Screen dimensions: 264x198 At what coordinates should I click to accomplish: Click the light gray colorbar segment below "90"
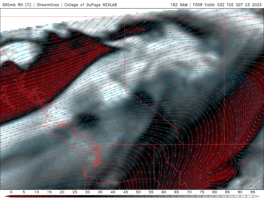(x=240, y=196)
